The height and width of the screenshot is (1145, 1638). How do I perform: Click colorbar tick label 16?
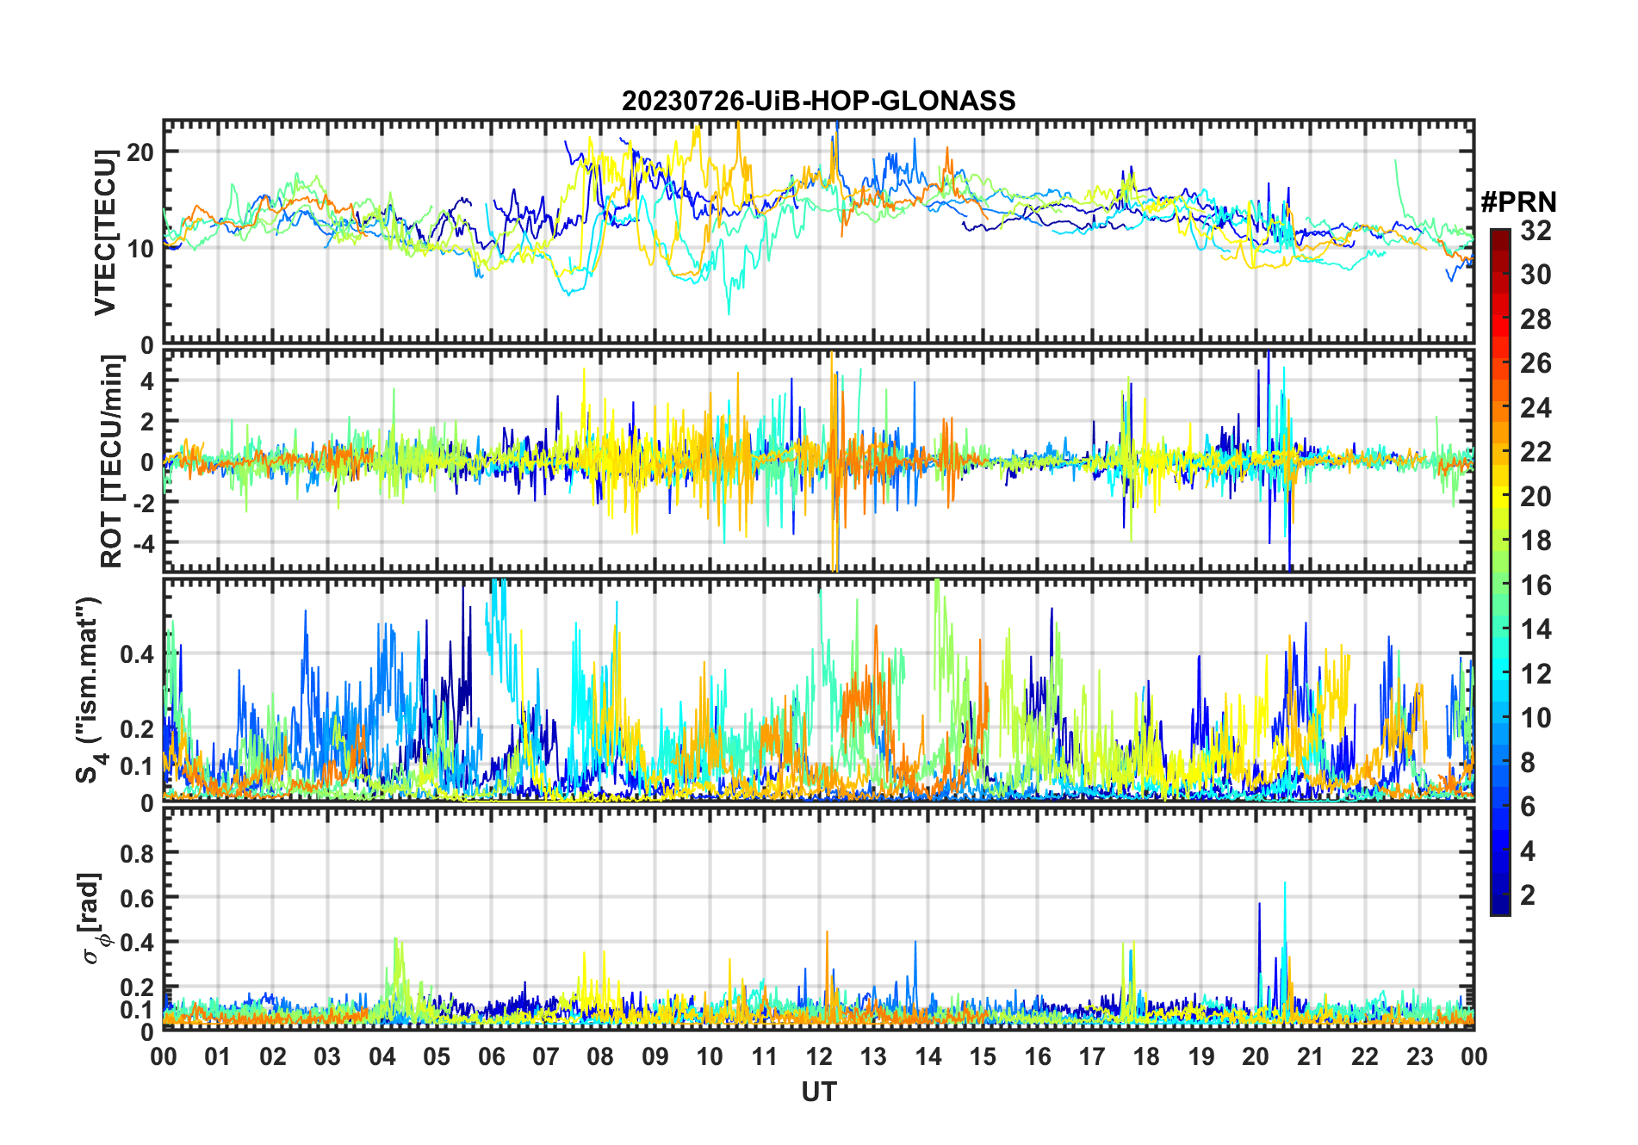(x=1535, y=586)
